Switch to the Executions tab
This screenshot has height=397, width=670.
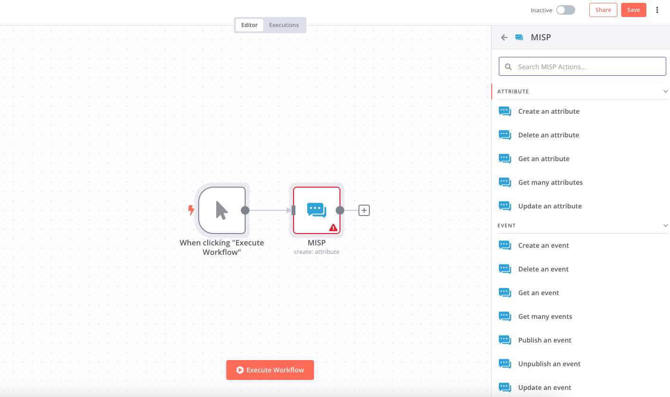coord(284,25)
